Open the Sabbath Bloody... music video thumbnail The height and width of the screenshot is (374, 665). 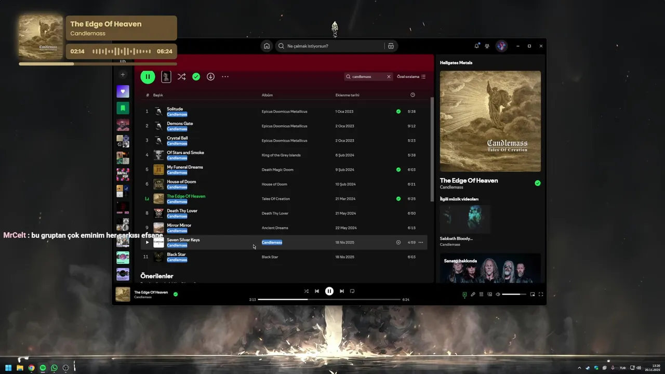(464, 219)
